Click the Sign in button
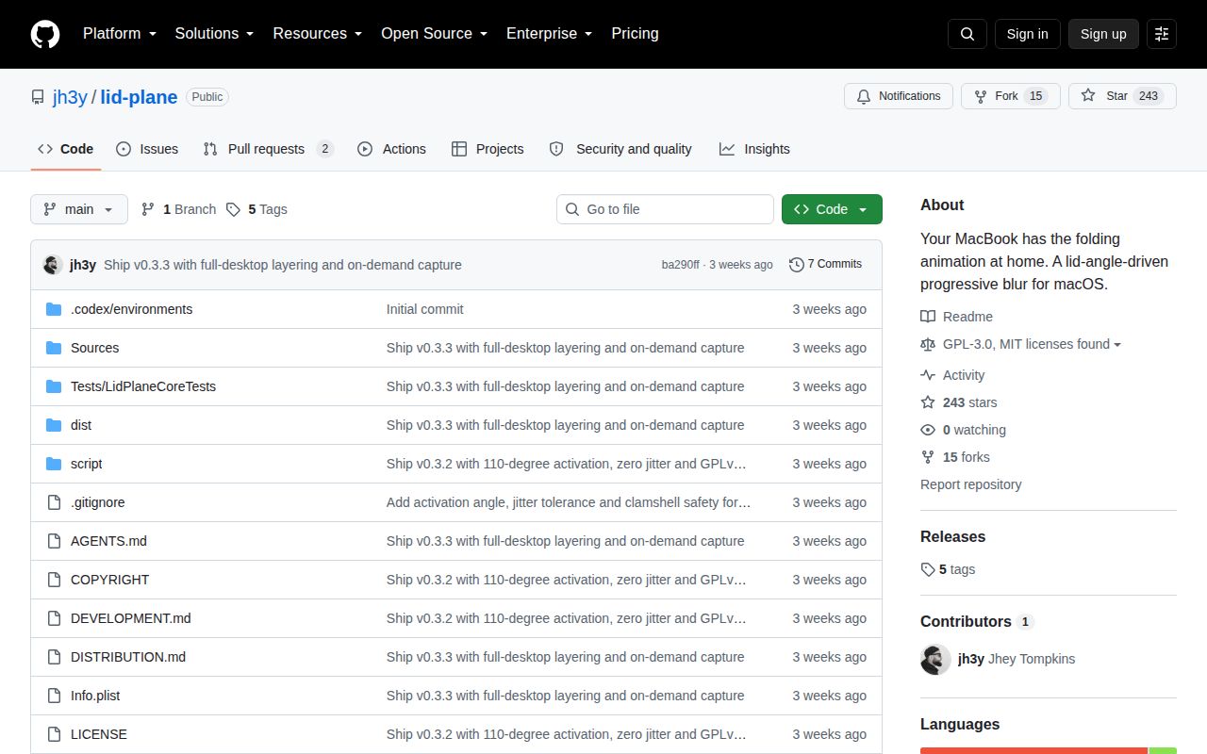This screenshot has height=754, width=1207. coord(1027,34)
